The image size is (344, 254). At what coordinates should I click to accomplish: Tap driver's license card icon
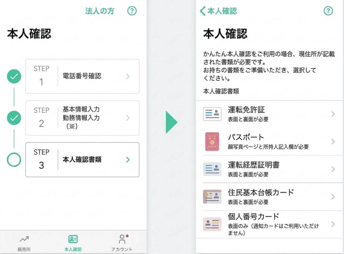point(212,114)
